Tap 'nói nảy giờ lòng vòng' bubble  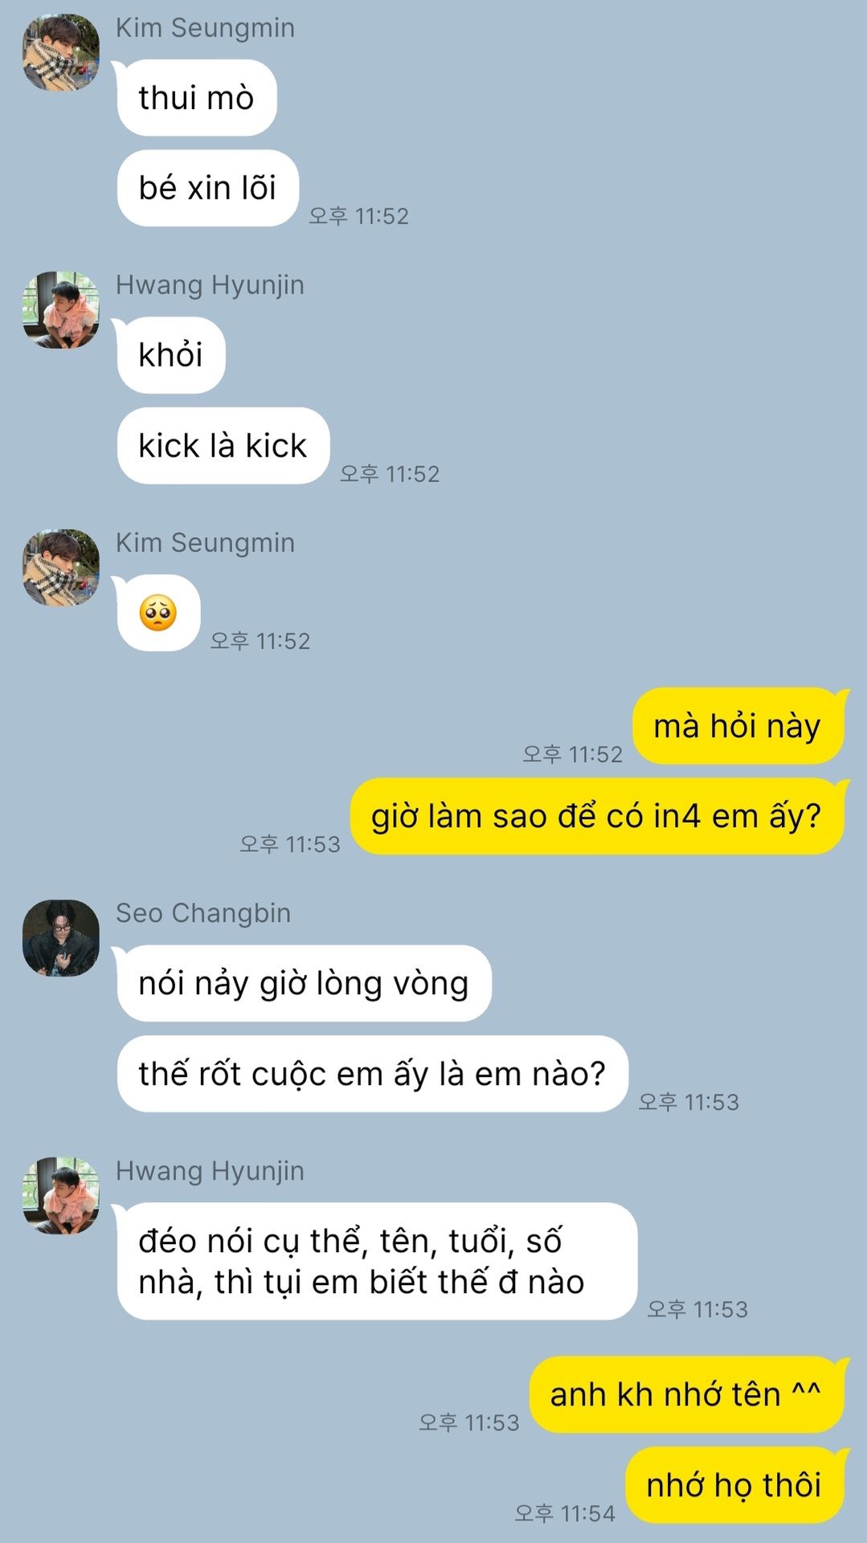pyautogui.click(x=304, y=984)
